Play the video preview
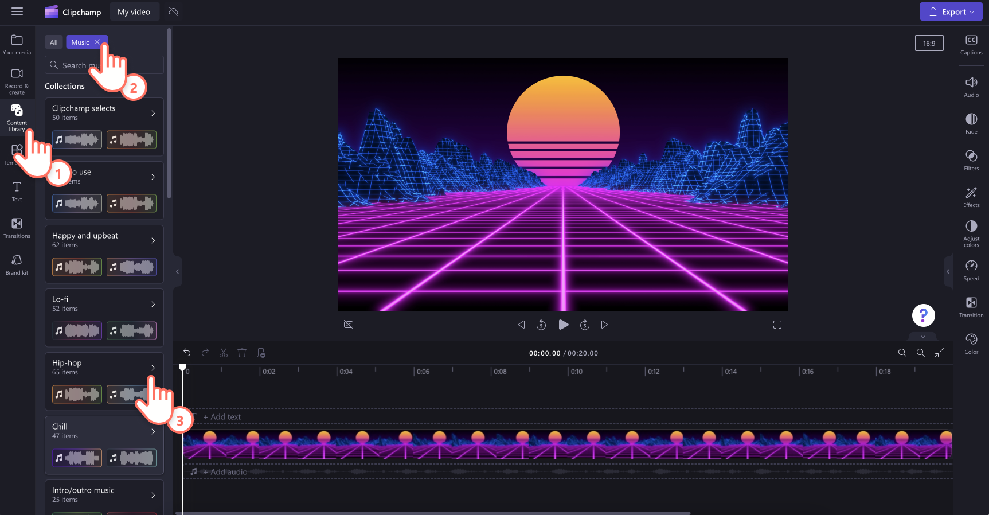 pyautogui.click(x=564, y=325)
